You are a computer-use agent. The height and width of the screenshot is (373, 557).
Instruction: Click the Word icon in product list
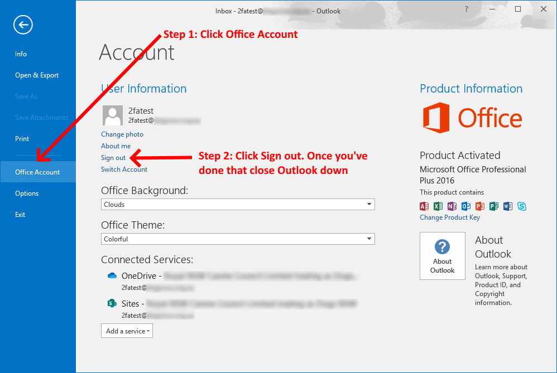click(508, 206)
